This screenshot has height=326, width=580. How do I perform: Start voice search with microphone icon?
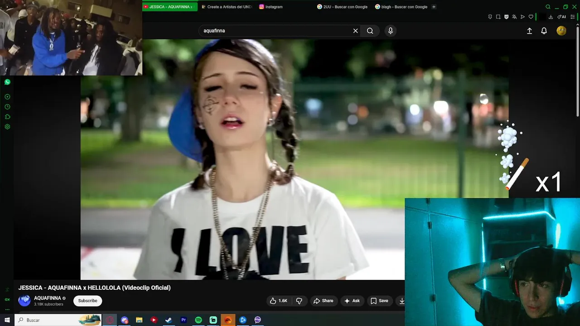point(391,31)
